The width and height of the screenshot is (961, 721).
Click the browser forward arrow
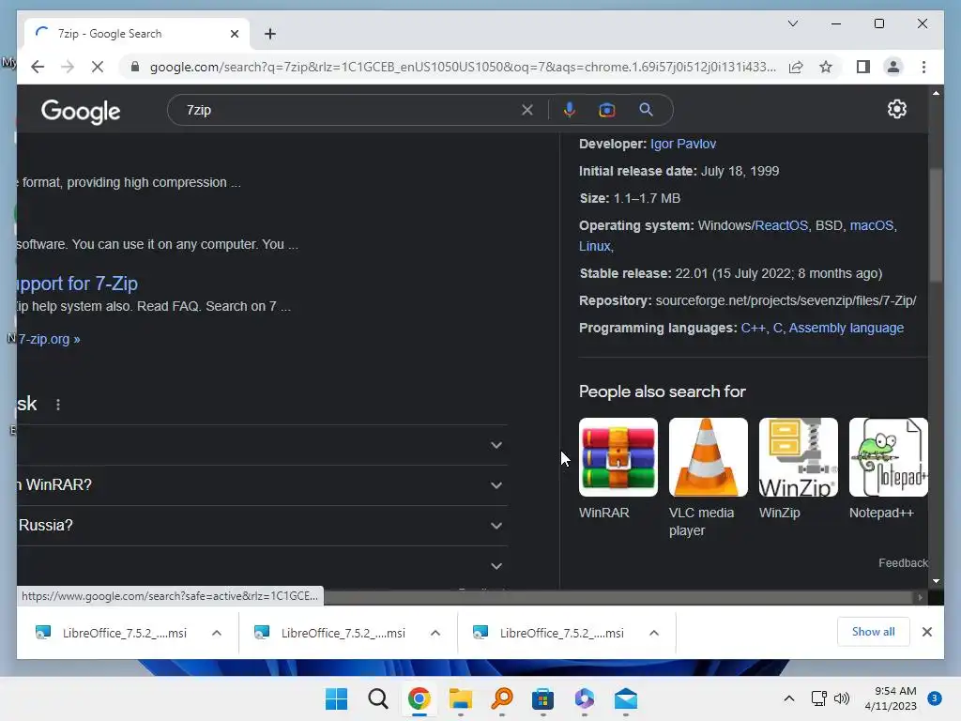pyautogui.click(x=68, y=67)
